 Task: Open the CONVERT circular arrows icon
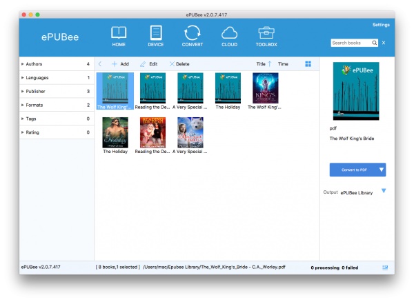coord(193,32)
